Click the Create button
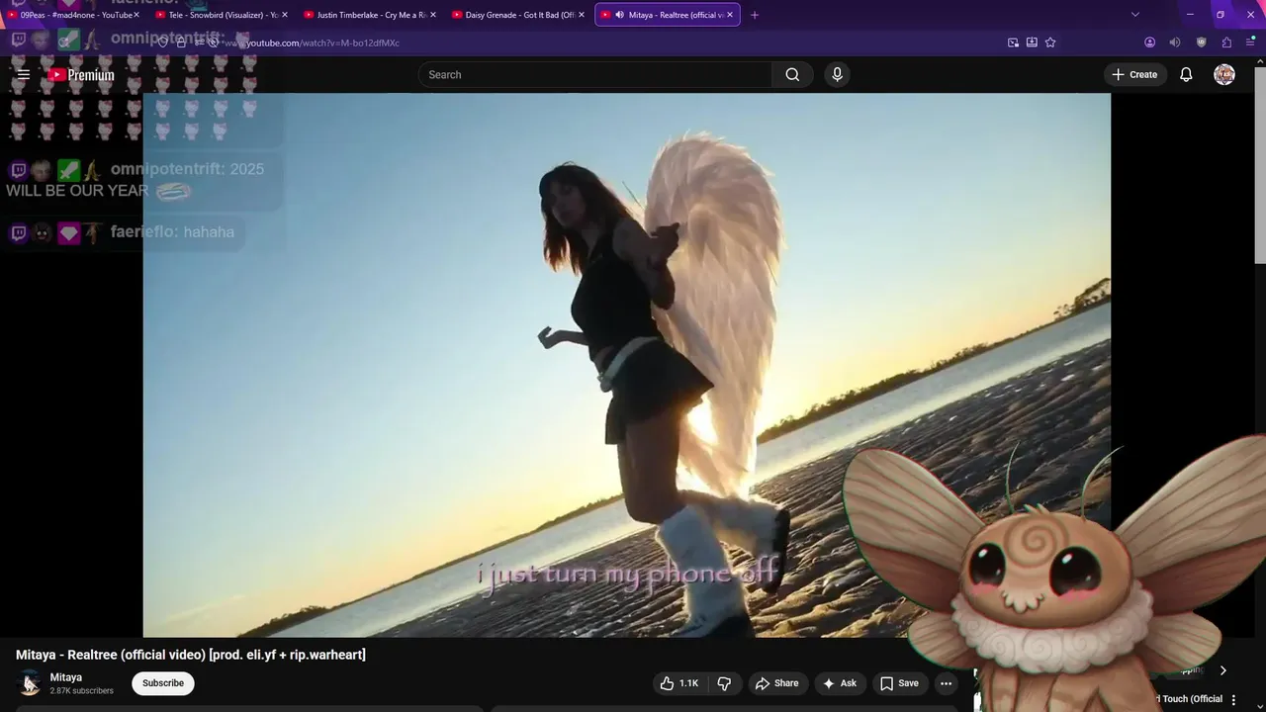Screen dimensions: 1266x712 [x=1134, y=74]
